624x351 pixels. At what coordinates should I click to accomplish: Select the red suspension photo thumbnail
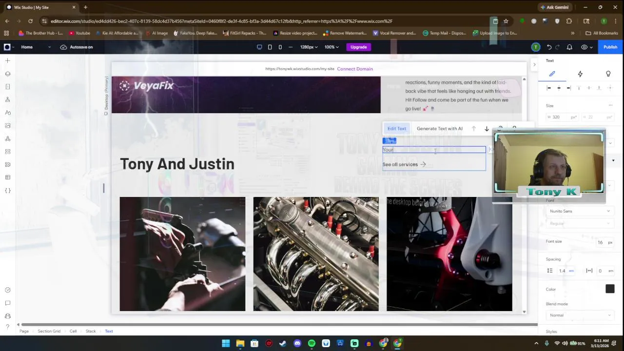click(449, 253)
